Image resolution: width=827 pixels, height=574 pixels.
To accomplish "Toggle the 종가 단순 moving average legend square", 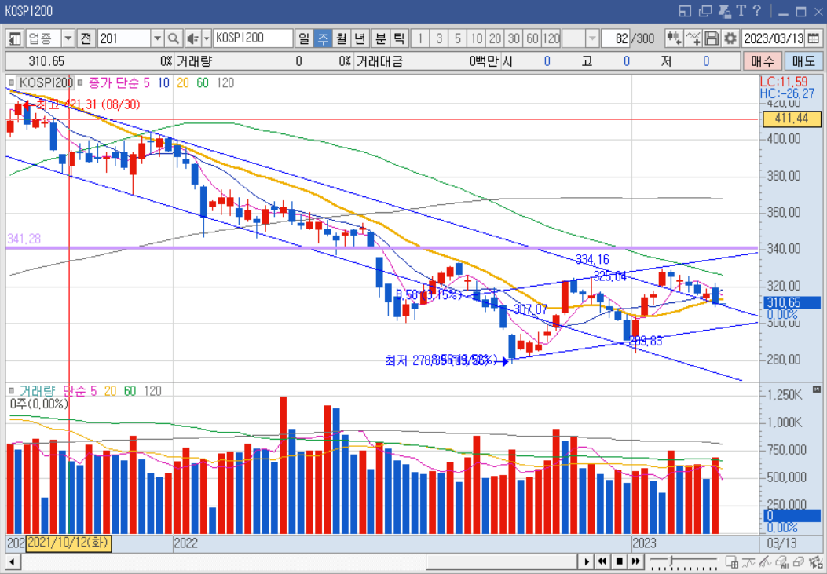I will pos(80,82).
